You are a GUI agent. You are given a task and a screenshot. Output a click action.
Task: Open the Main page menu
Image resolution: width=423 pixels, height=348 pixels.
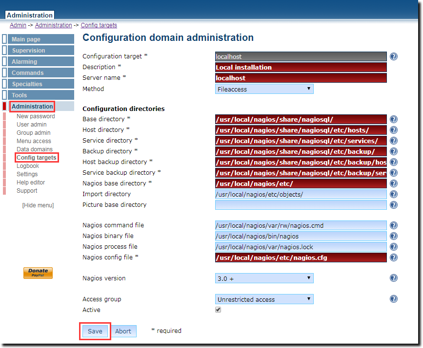41,39
